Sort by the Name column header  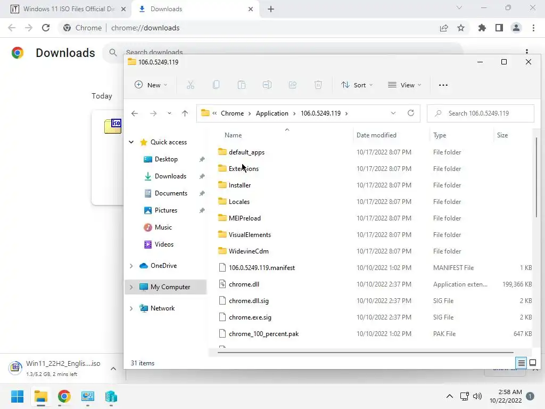click(233, 135)
